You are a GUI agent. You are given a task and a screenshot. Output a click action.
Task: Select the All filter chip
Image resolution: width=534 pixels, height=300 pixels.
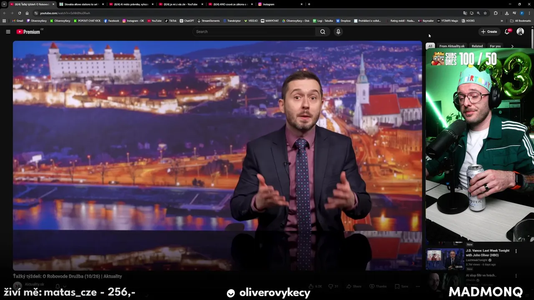[431, 46]
